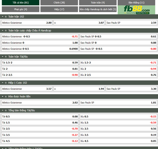Choose Xỉu 2.5 at 0.56
Image resolution: width=158 pixels, height=149 pixels.
(x=118, y=129)
